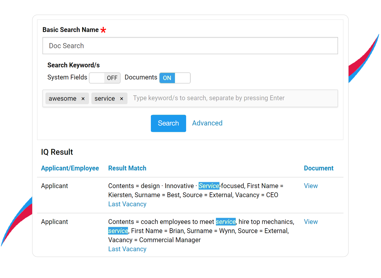Click highlighted 'Service' in Kiersten's result
This screenshot has height=278, width=381.
(209, 186)
